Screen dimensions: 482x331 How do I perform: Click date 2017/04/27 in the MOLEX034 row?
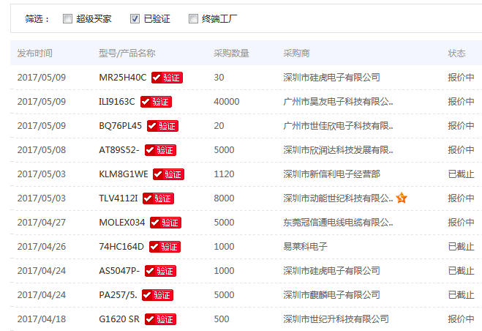[42, 223]
